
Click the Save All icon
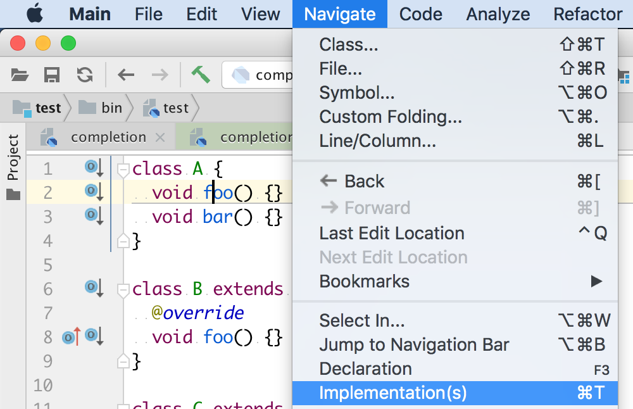53,74
